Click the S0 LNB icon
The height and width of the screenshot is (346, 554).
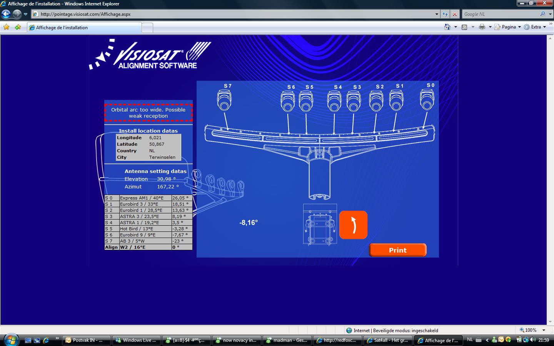tap(427, 99)
